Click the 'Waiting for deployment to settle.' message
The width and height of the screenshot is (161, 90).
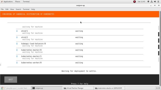point(79,71)
